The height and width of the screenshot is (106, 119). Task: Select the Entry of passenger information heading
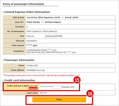[x=23, y=4]
